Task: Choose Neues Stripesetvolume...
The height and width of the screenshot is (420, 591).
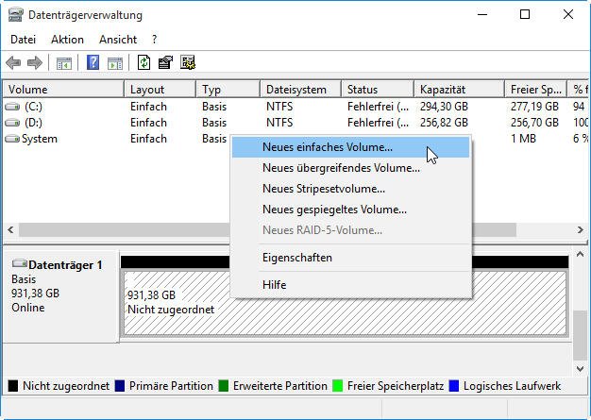Action: coord(351,189)
